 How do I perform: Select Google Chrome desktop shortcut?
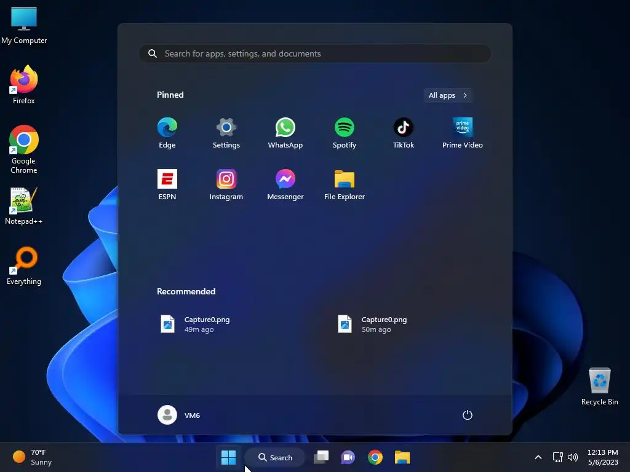coord(24,149)
